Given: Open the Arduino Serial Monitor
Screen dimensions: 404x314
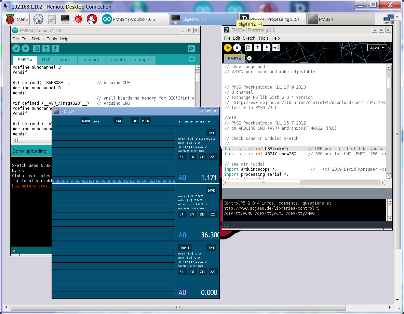Looking at the screenshot, I should 191,48.
